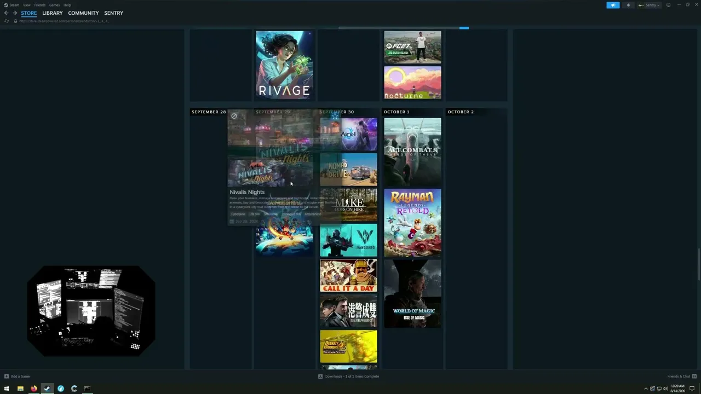The width and height of the screenshot is (701, 394).
Task: Open the Steam announcements megaphone button
Action: click(x=613, y=5)
